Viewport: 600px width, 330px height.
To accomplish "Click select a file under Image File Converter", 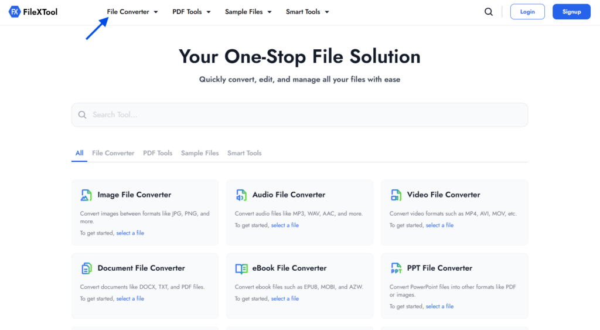I will (x=130, y=233).
